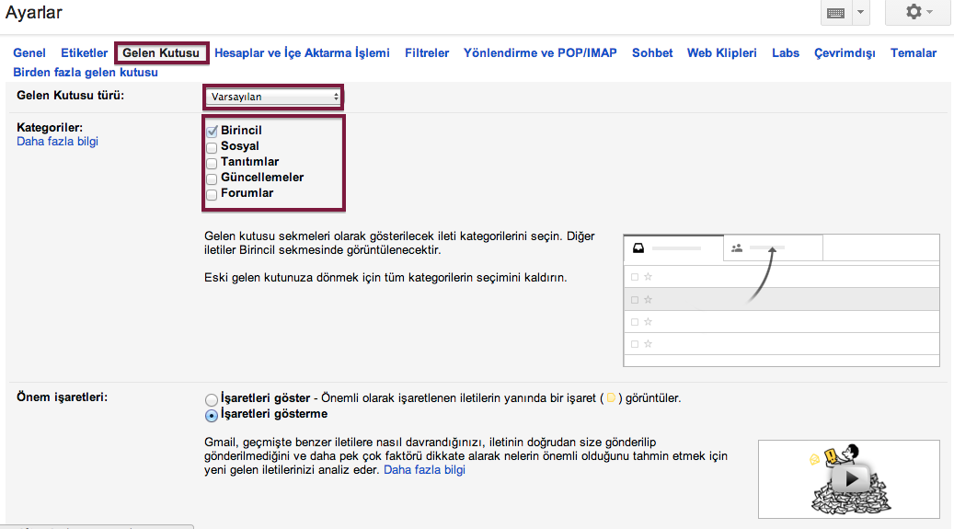Click the inbox tabs illustration image

coord(781,300)
